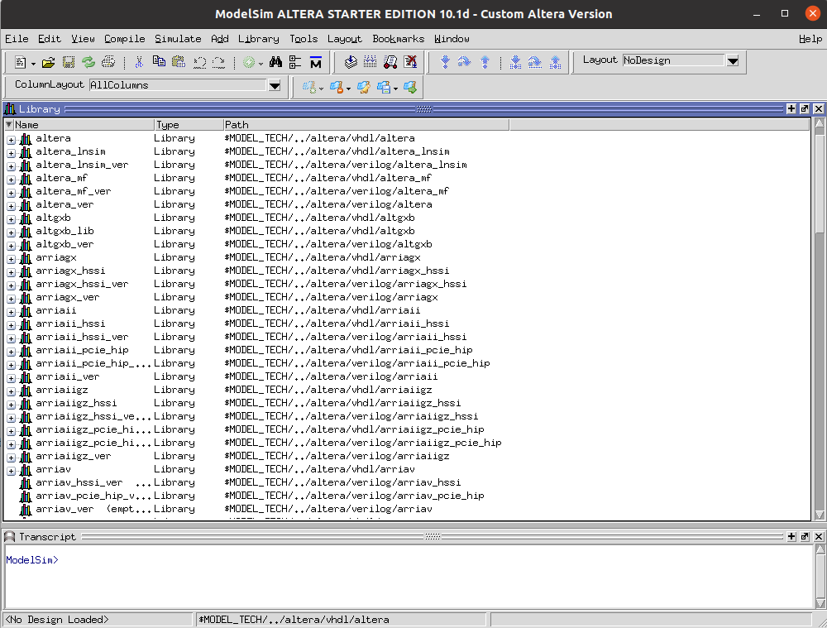827x628 pixels.
Task: Click the Print icon in the toolbar
Action: click(108, 62)
